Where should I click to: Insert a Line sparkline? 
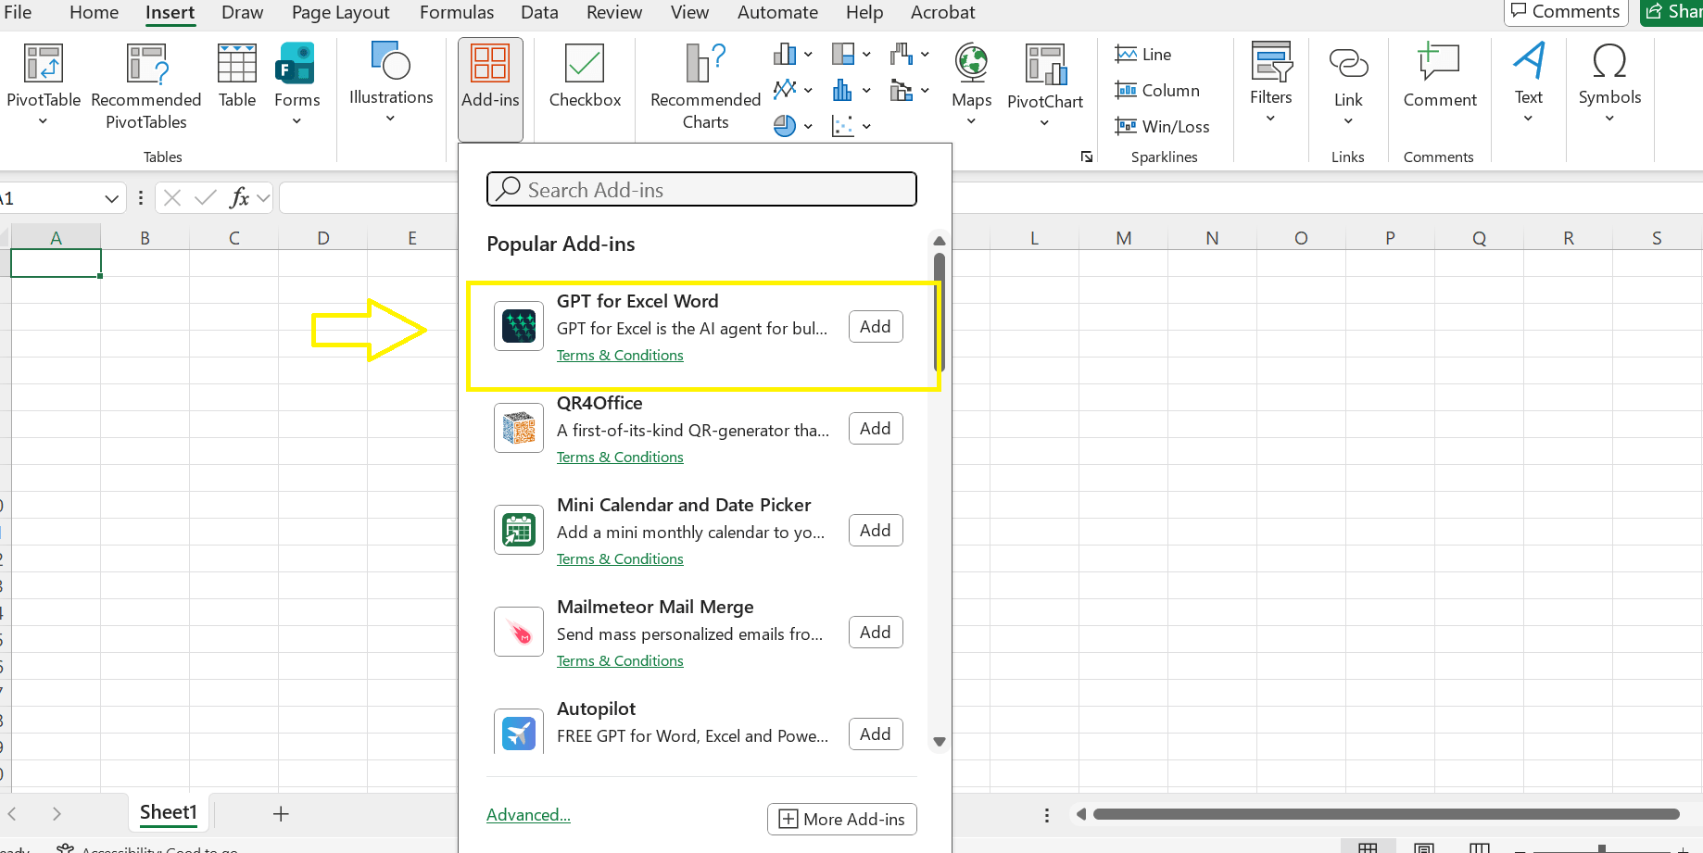pos(1143,54)
